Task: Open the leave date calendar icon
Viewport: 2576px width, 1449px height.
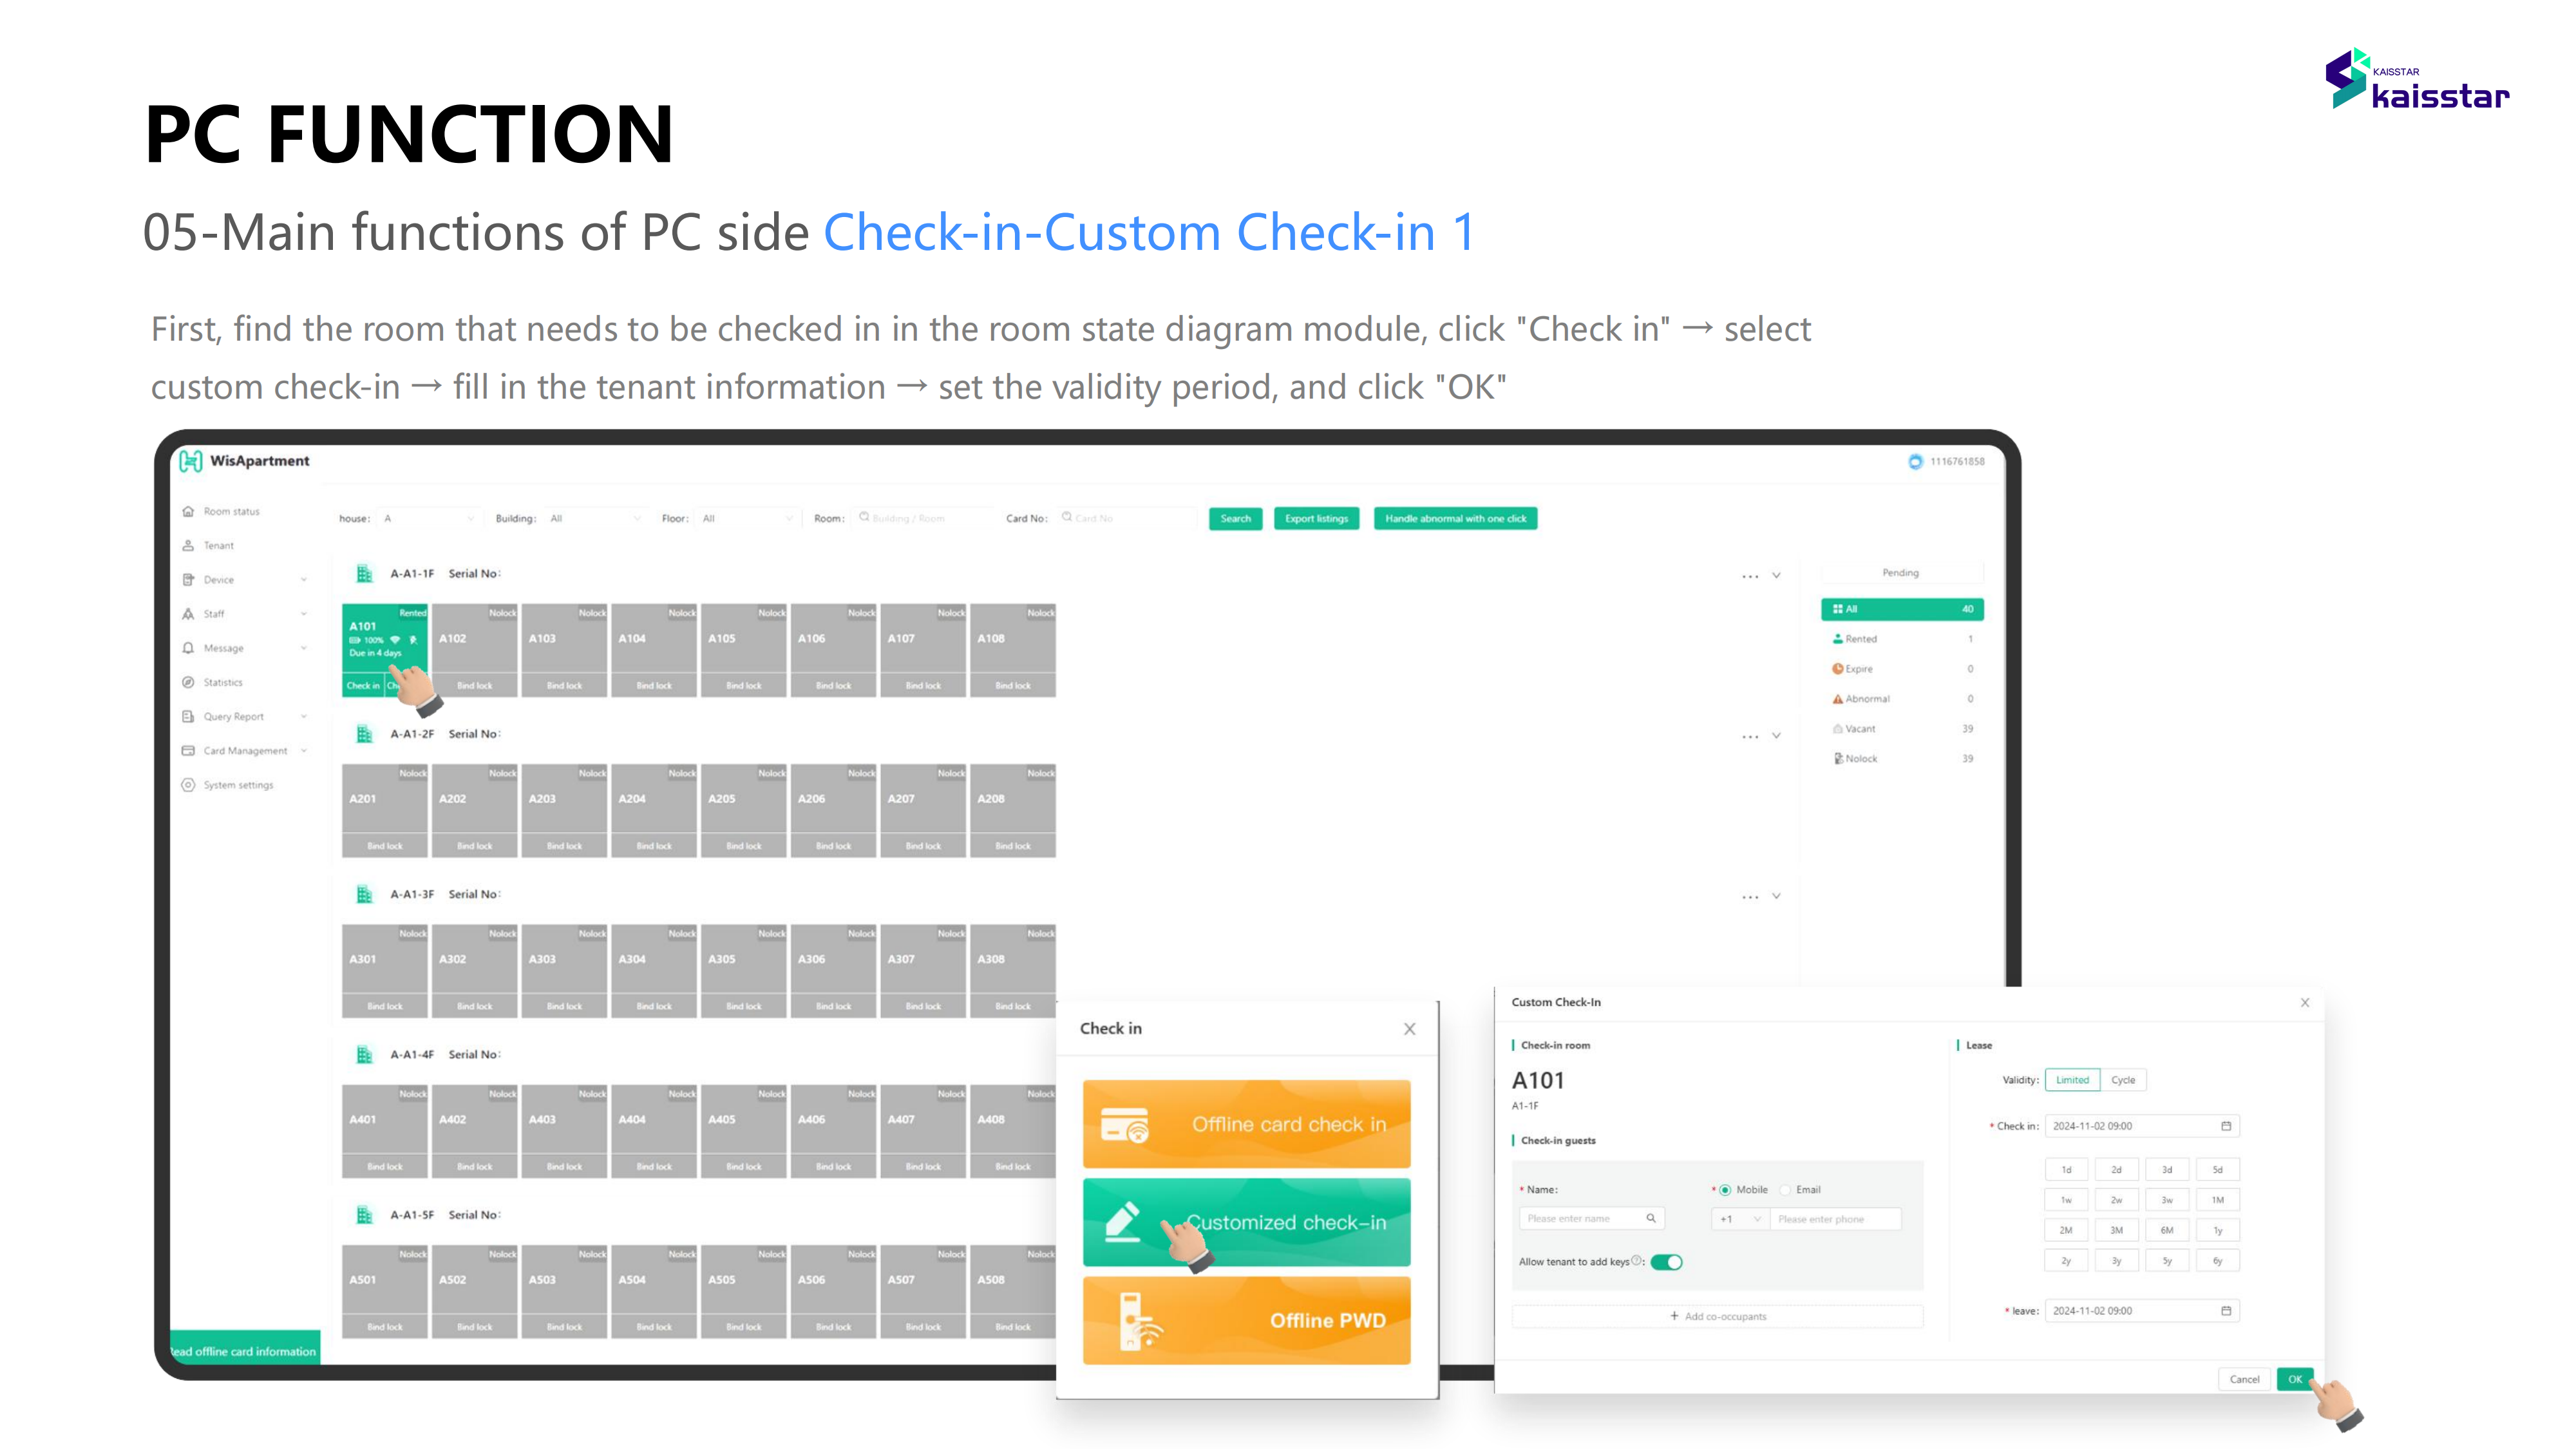Action: coord(2226,1311)
